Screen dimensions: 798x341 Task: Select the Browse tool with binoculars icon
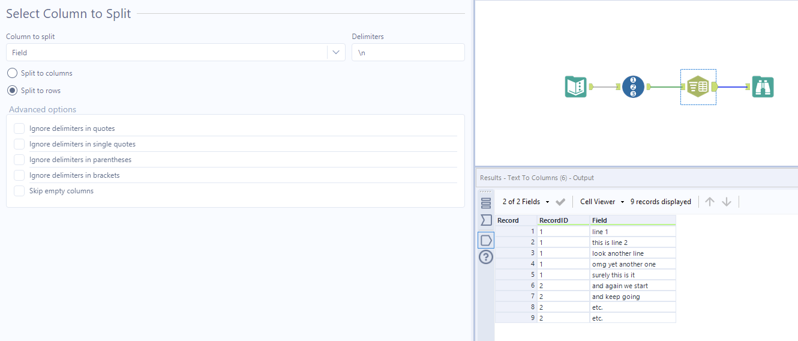763,87
